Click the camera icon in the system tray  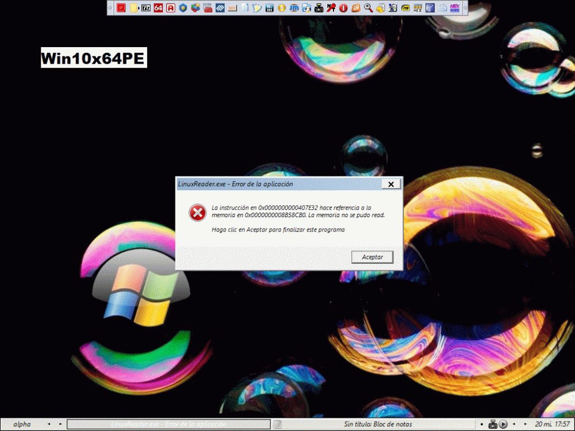[492, 424]
